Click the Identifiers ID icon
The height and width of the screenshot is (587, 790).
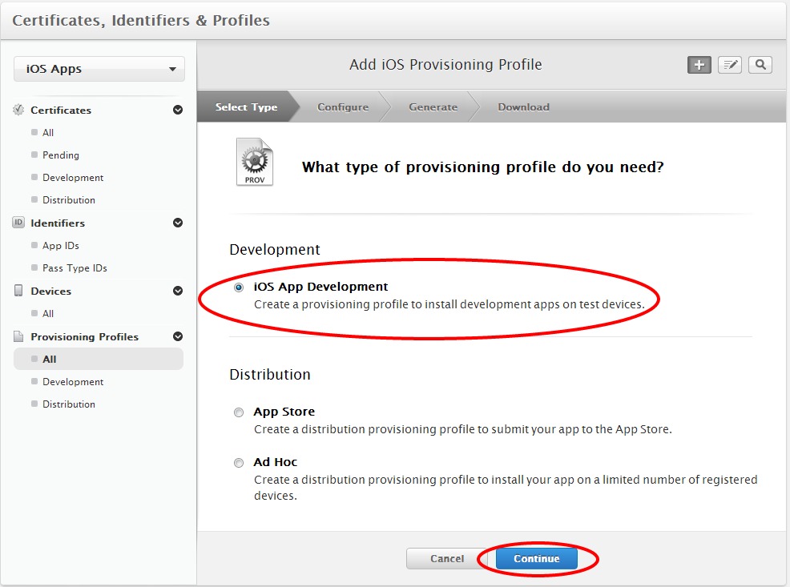(x=18, y=223)
